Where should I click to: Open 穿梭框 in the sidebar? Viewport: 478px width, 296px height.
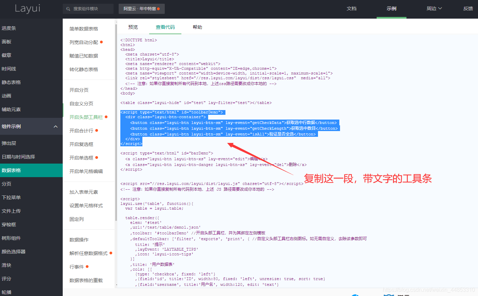click(x=31, y=225)
